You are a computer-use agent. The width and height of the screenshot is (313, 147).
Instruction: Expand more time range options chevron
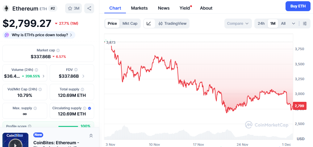point(294,24)
